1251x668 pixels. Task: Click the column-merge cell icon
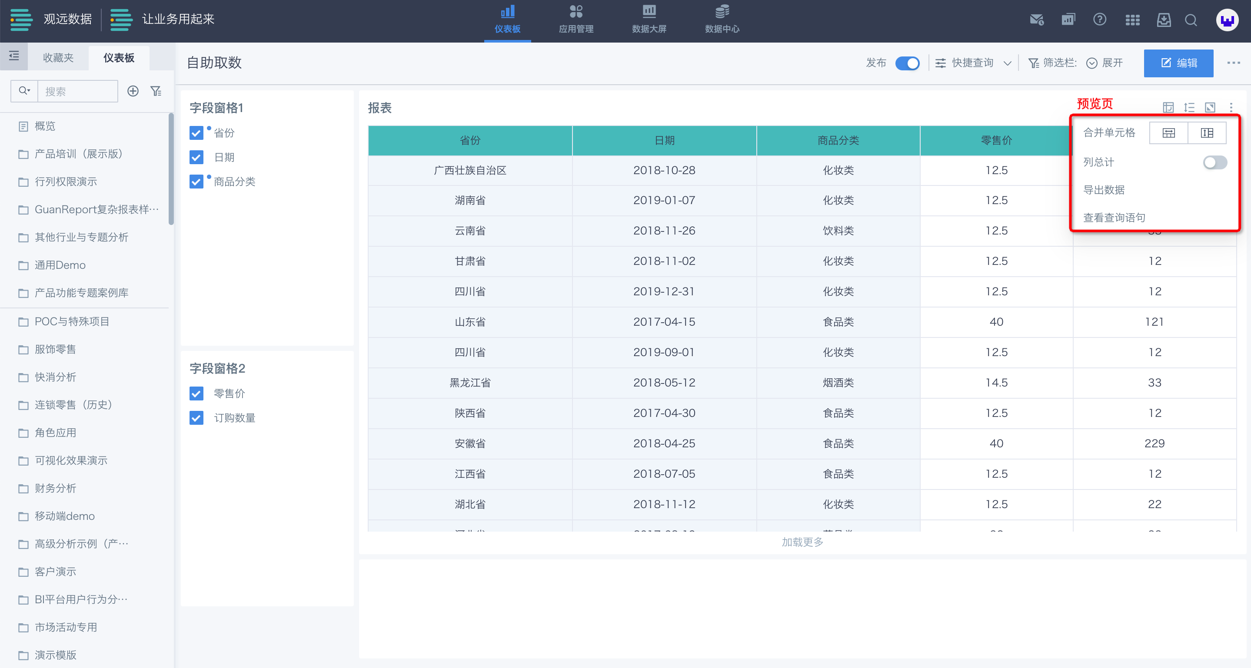click(1207, 133)
